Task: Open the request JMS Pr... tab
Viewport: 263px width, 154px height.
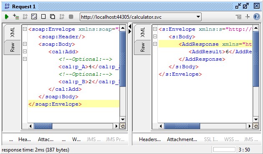Action: pyautogui.click(x=115, y=139)
